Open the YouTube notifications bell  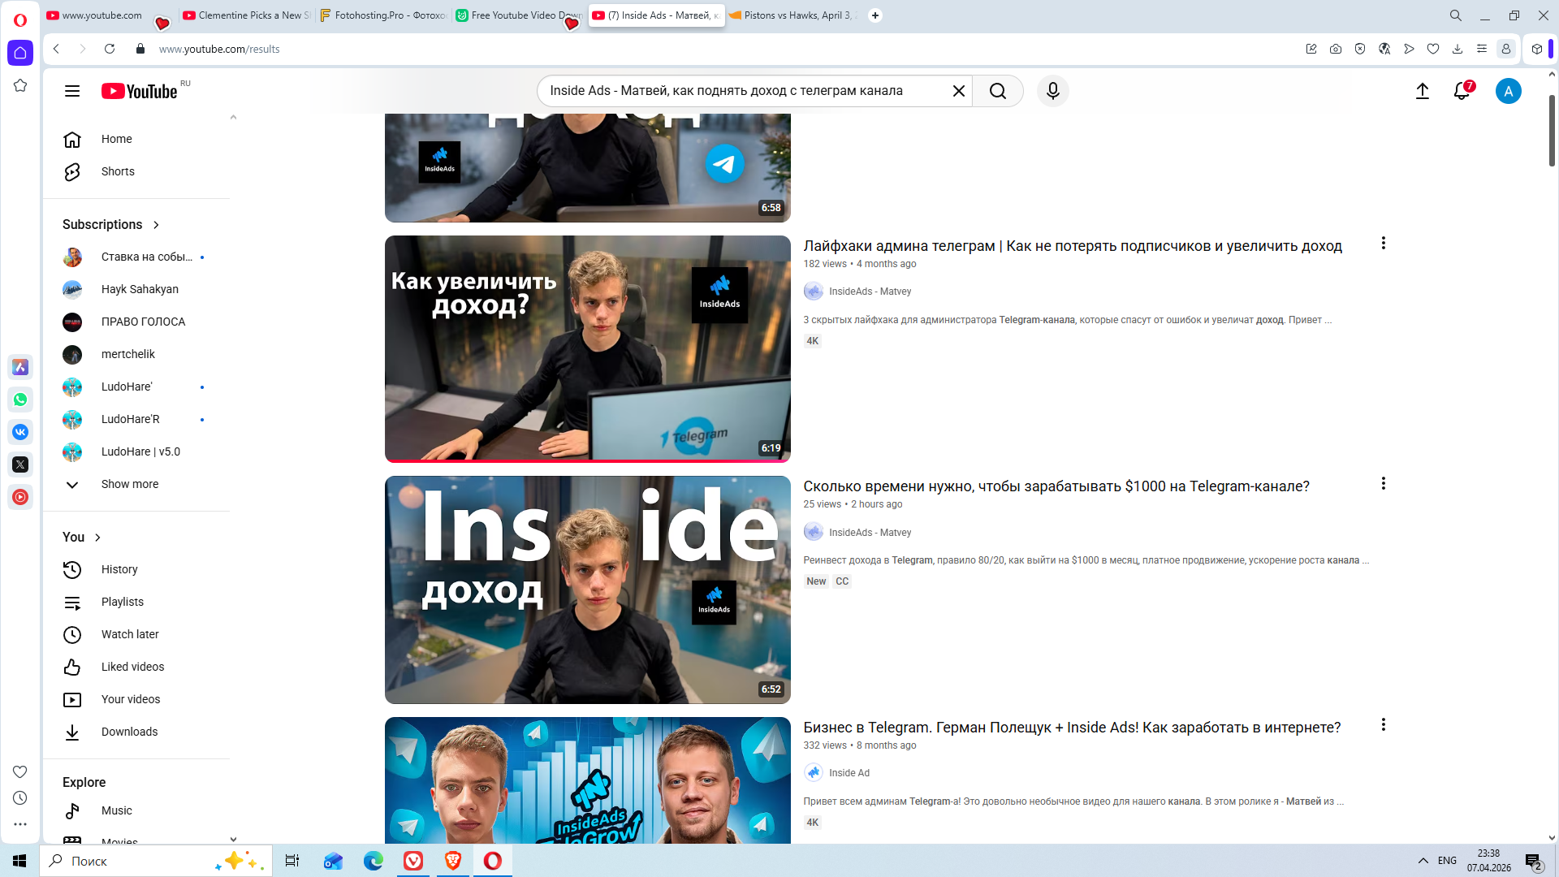pyautogui.click(x=1462, y=91)
